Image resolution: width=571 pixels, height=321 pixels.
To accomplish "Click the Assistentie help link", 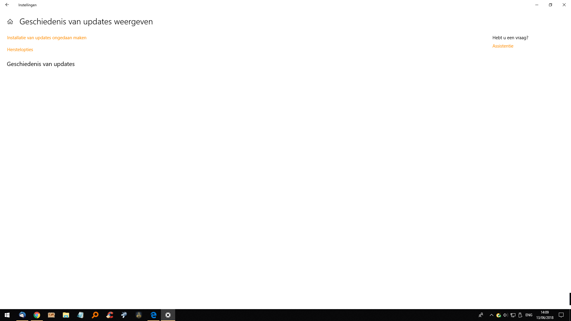I will click(503, 46).
